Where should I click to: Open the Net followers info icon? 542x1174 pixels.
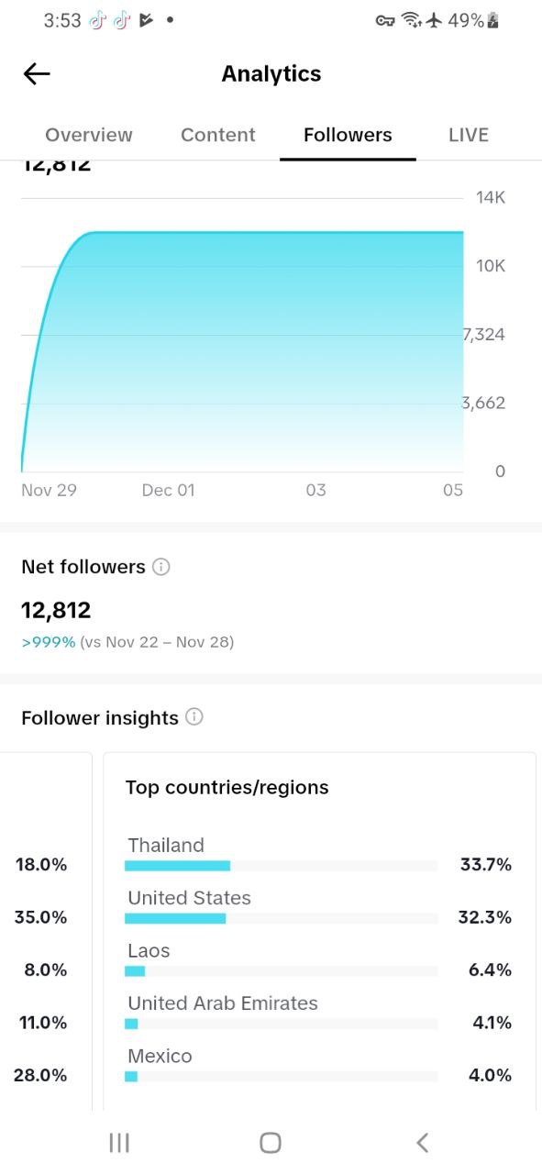161,567
